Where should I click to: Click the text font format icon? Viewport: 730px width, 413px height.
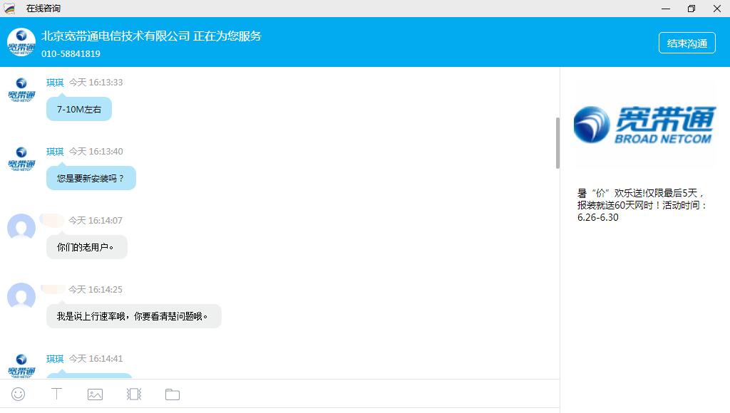(56, 394)
